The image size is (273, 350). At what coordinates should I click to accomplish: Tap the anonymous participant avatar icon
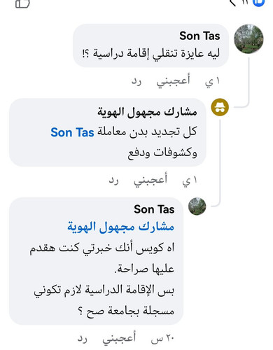point(220,107)
